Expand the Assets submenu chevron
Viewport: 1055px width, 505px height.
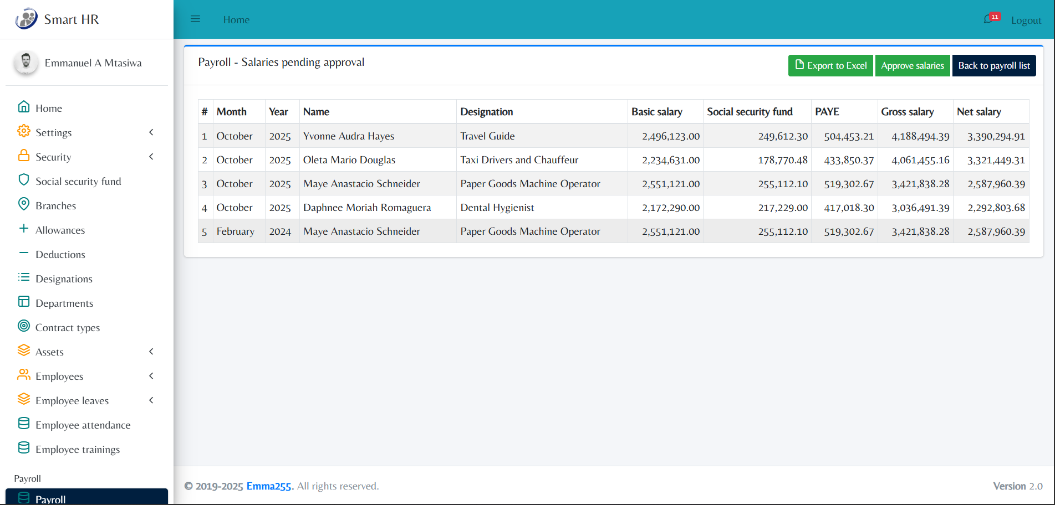coord(151,352)
